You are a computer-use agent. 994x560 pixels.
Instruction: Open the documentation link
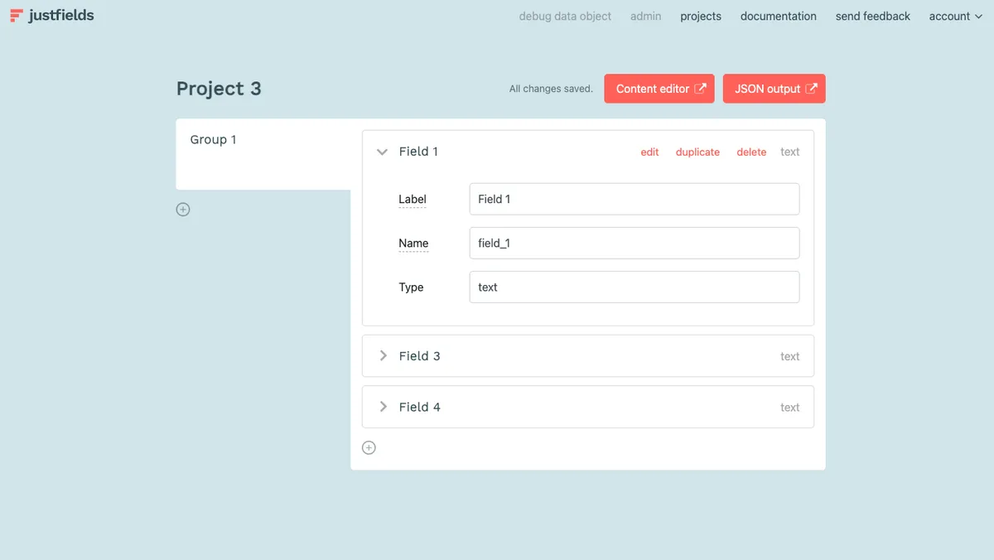778,16
